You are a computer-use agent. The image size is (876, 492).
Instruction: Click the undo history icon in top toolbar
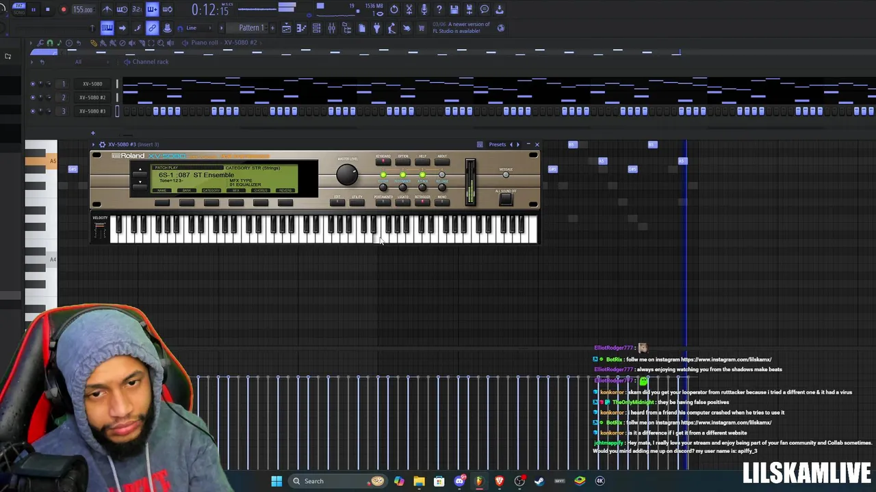[x=394, y=10]
